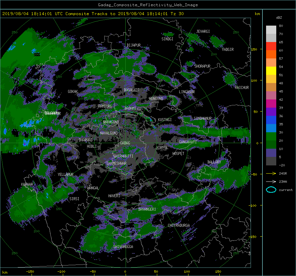Click the HAVERI city label
296x276 pixels.
click(114, 196)
